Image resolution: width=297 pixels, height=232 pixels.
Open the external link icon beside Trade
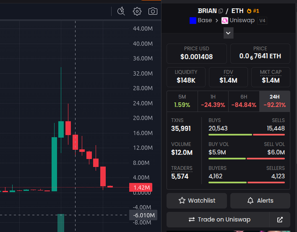[x=280, y=220]
